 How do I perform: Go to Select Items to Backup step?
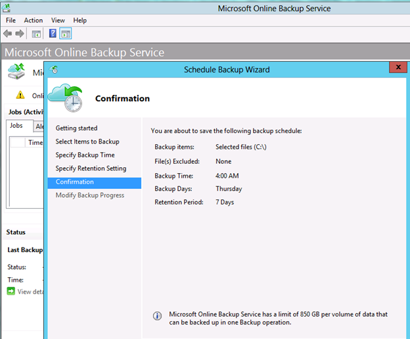pyautogui.click(x=87, y=142)
